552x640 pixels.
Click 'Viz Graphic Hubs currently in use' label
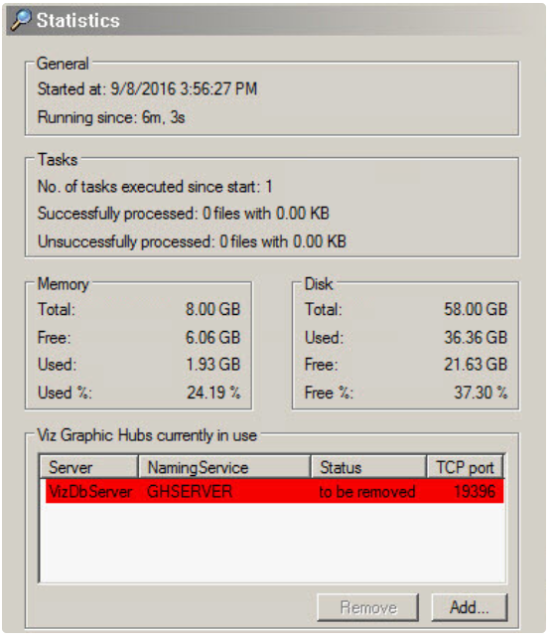147,435
